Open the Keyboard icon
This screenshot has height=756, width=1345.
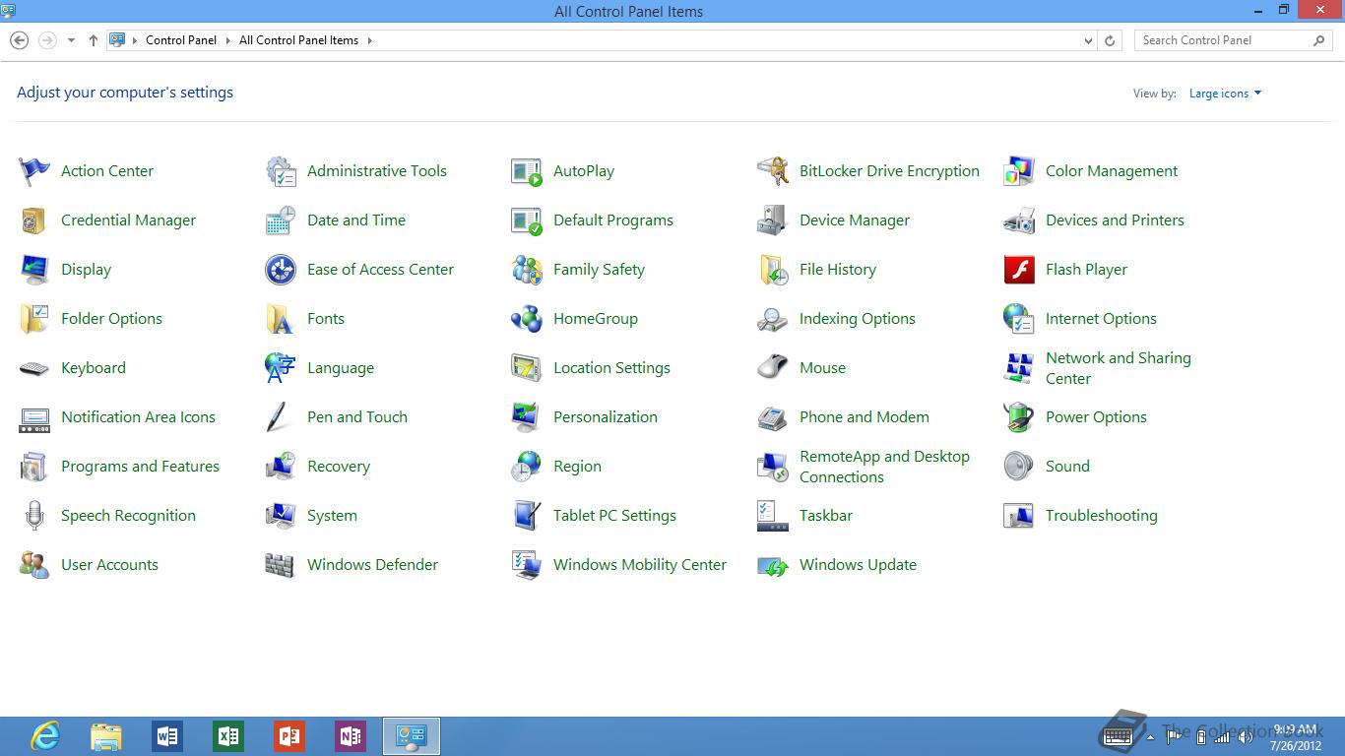[34, 368]
